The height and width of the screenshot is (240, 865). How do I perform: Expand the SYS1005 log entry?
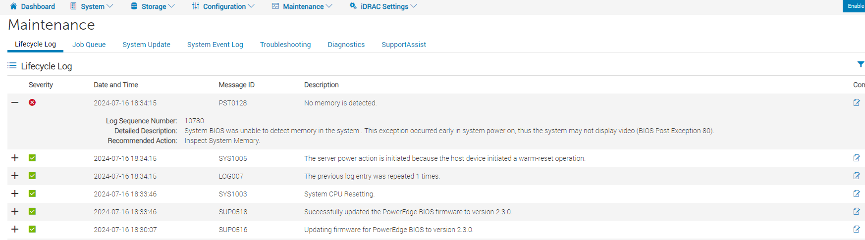tap(15, 158)
